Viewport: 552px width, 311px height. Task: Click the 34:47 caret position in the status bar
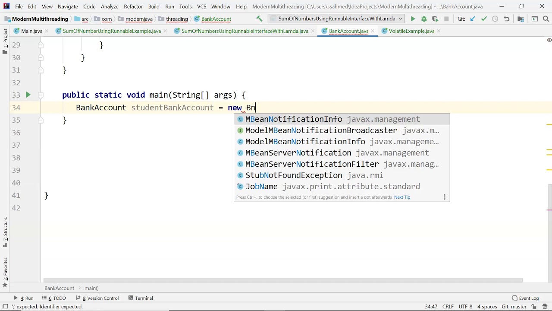pos(431,307)
